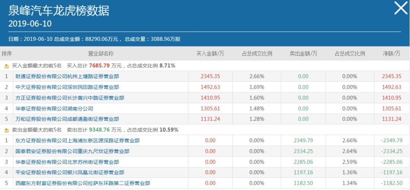
Task: Select net amount -2285.06 in 华泰证券北京 row
Action: point(391,162)
